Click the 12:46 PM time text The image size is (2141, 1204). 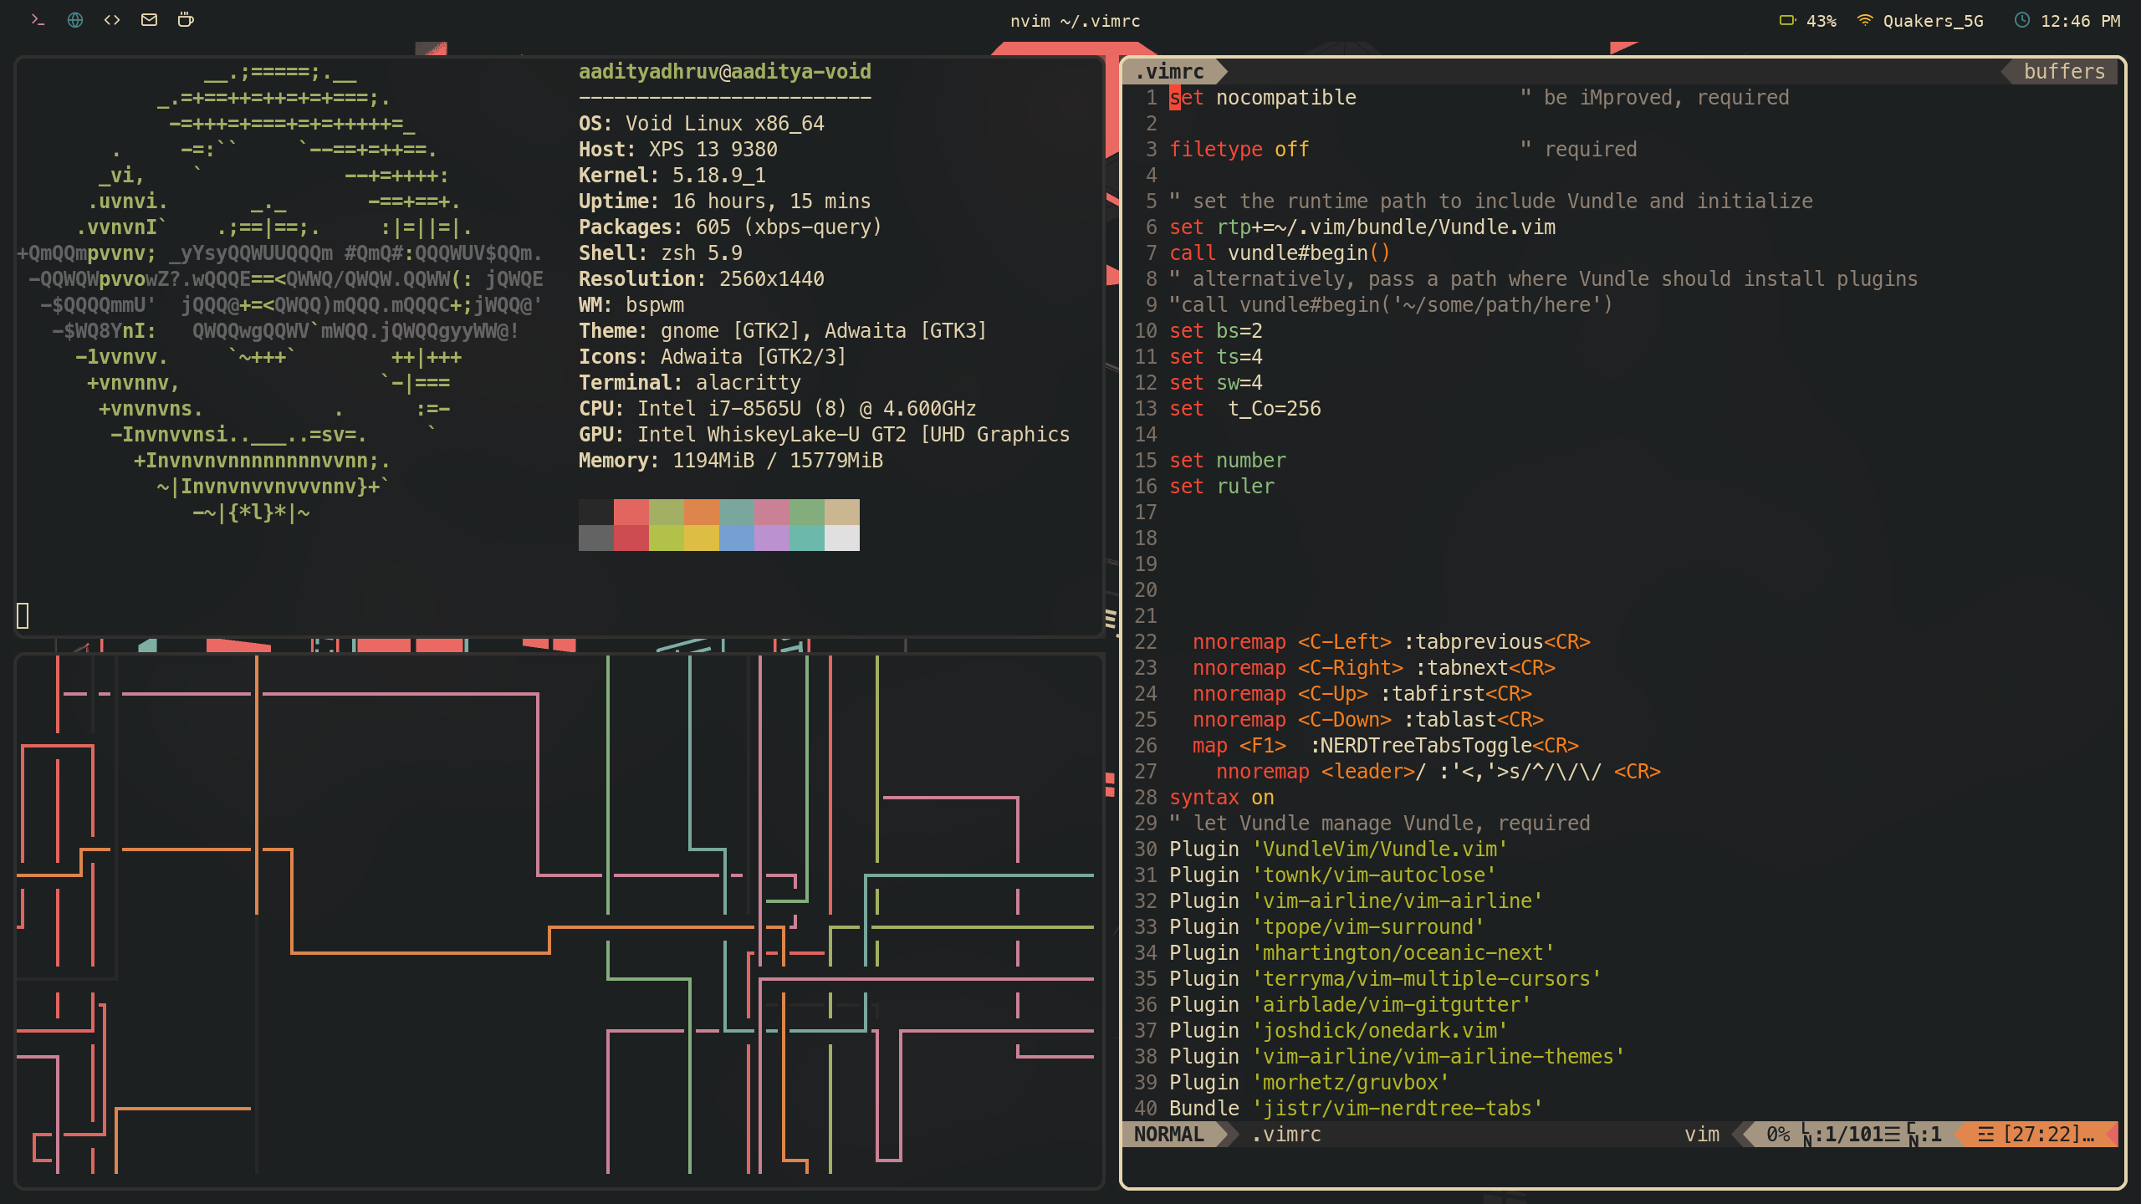click(2080, 21)
